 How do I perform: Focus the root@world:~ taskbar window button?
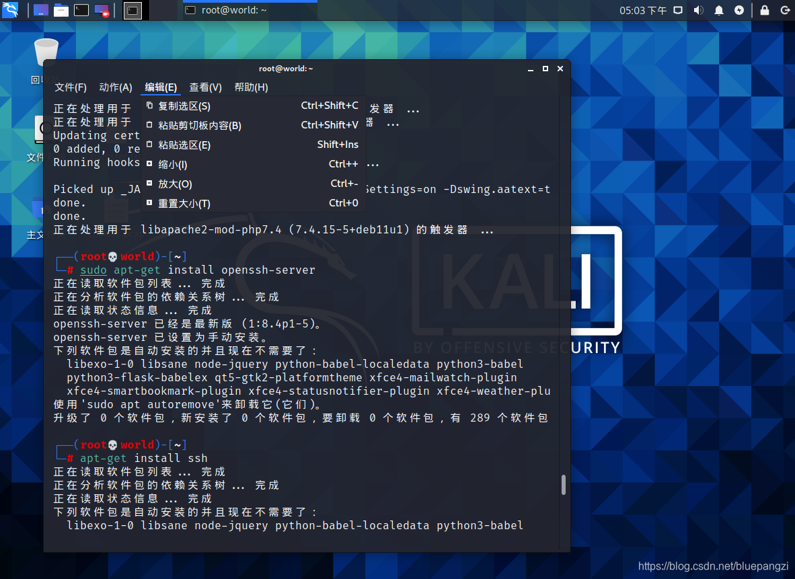click(249, 10)
